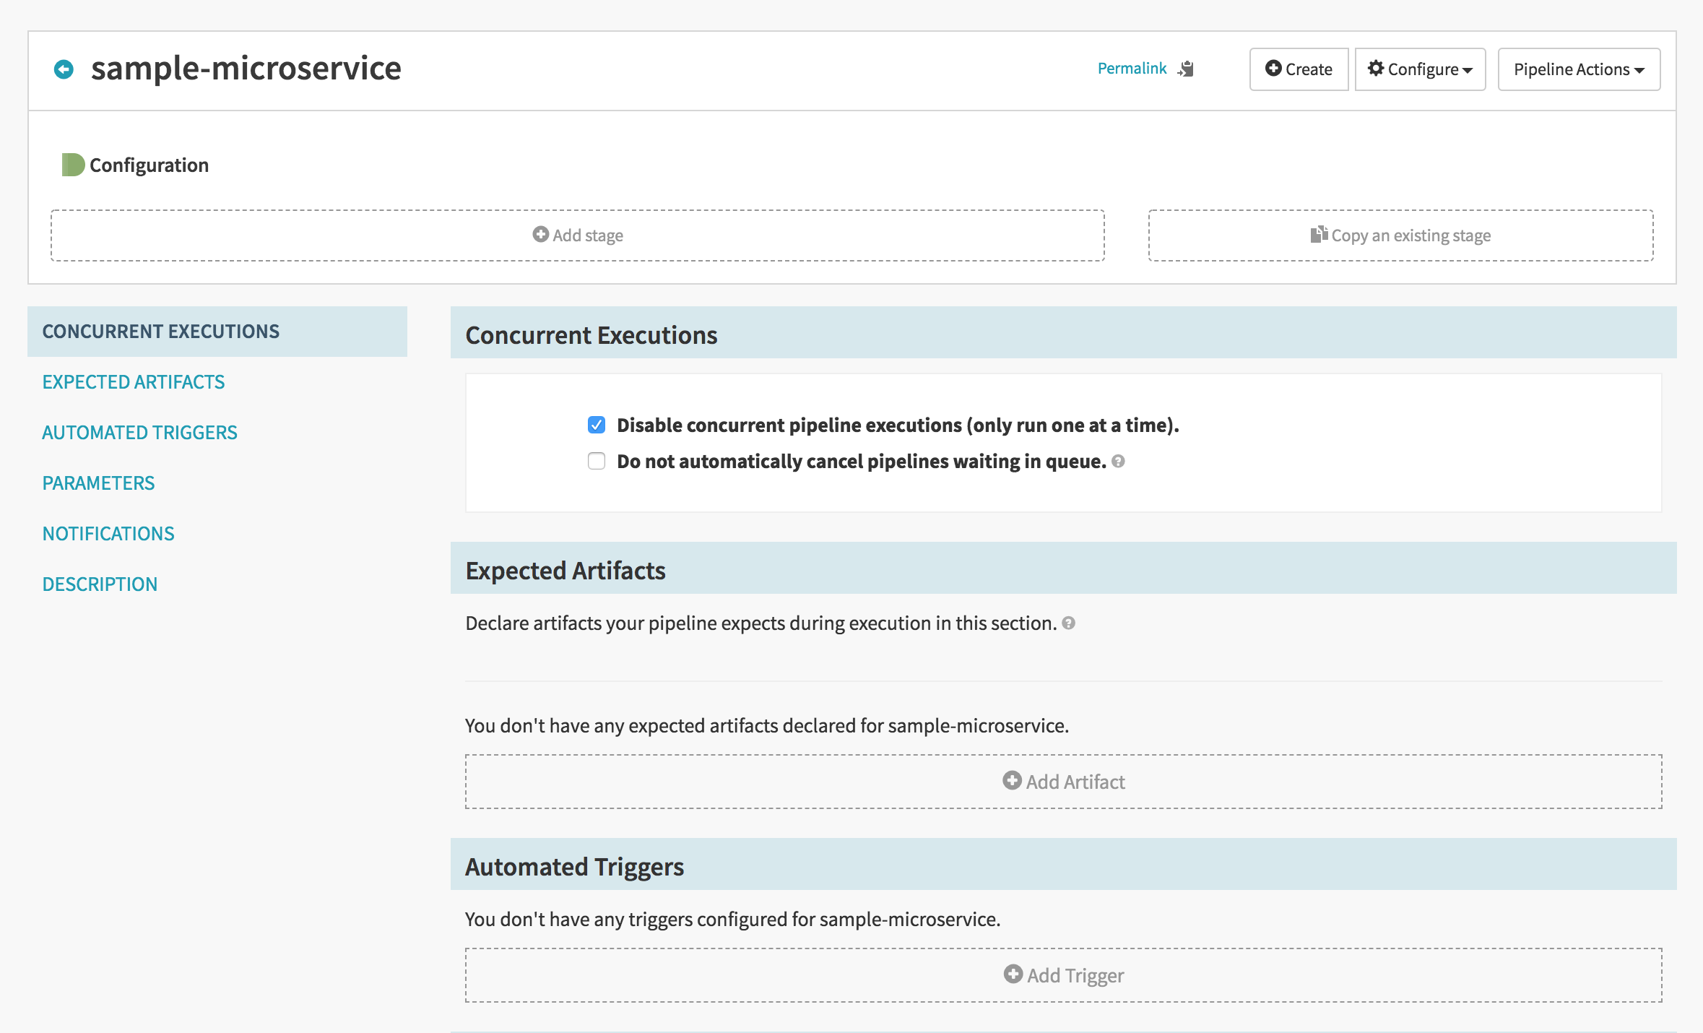Uncheck Disable concurrent pipeline executions

click(597, 425)
